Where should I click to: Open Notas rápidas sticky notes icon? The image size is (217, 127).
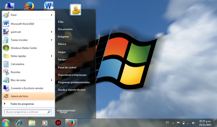pyautogui.click(x=6, y=56)
